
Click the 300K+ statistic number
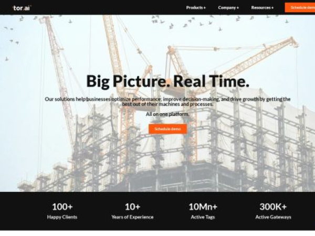pos(273,207)
